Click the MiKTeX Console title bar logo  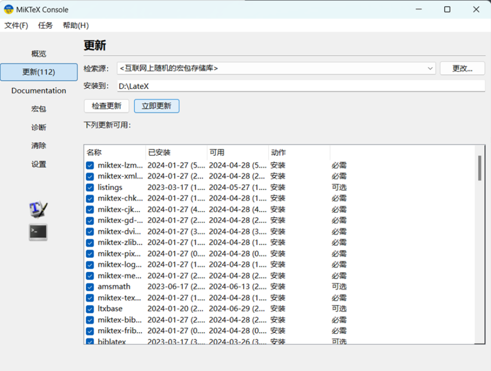click(x=8, y=9)
